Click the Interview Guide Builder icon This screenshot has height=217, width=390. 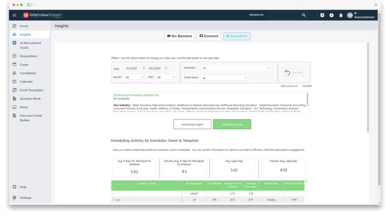click(14, 115)
